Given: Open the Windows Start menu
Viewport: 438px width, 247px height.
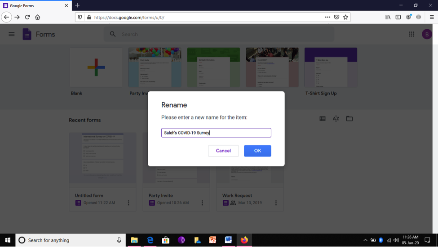Looking at the screenshot, I should (x=8, y=240).
